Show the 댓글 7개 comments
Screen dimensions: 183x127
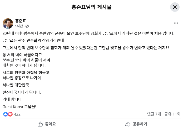pyautogui.click(x=154, y=114)
